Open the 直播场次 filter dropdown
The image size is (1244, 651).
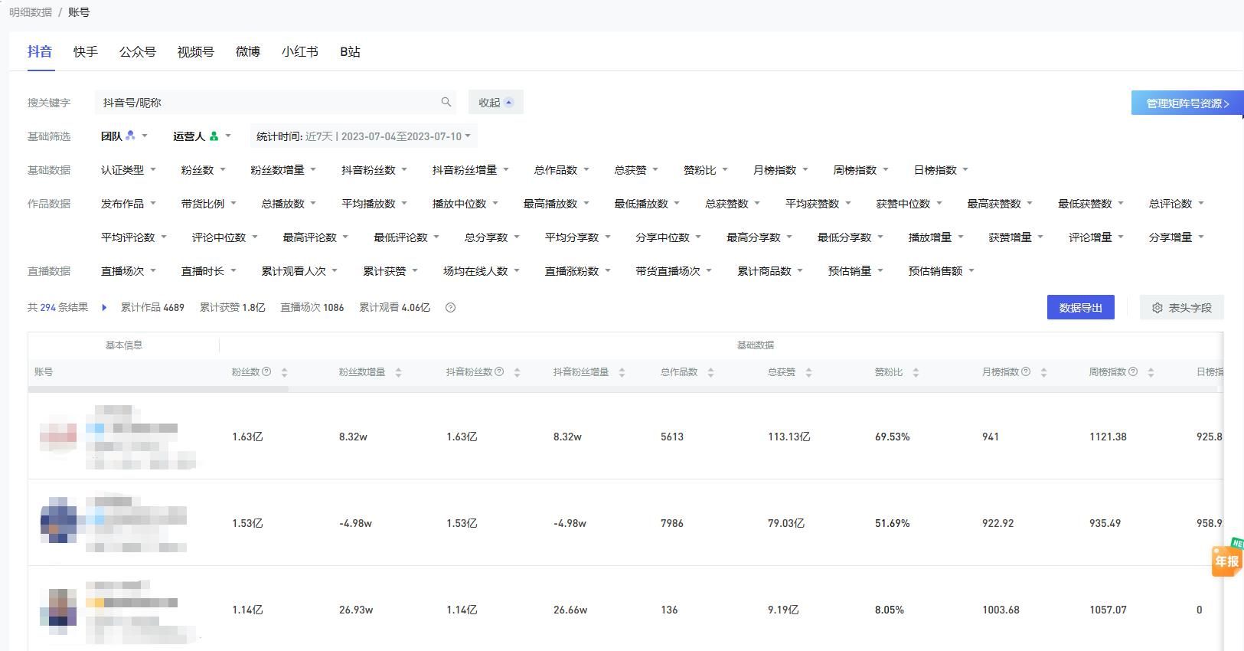pos(128,271)
